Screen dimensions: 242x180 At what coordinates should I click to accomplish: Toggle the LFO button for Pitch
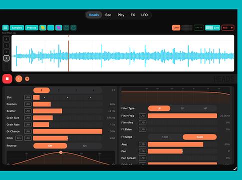coord(27,138)
